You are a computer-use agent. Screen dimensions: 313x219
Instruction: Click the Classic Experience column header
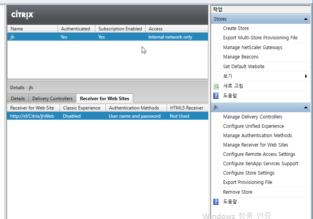83,108
